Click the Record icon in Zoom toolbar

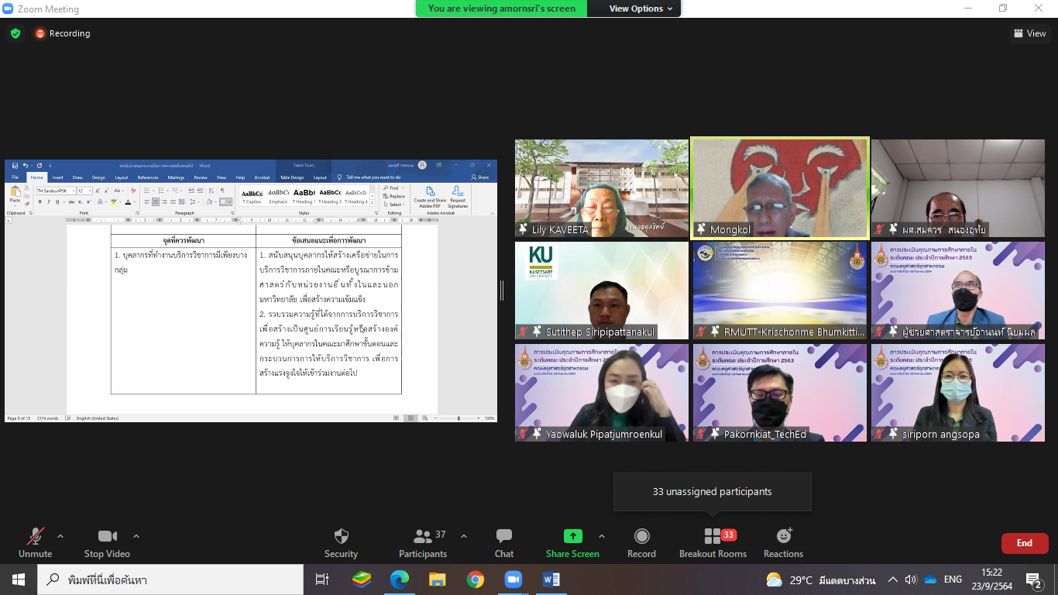tap(641, 536)
